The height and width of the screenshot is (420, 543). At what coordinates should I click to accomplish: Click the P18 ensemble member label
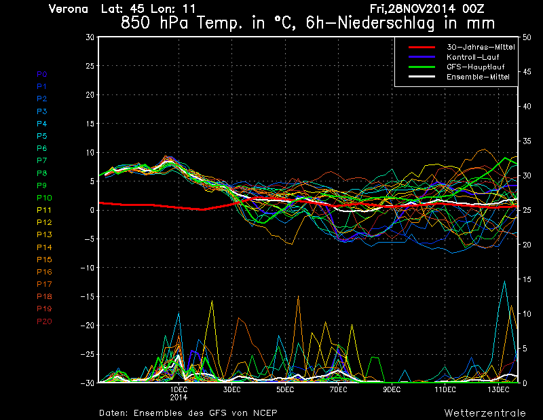(x=44, y=296)
